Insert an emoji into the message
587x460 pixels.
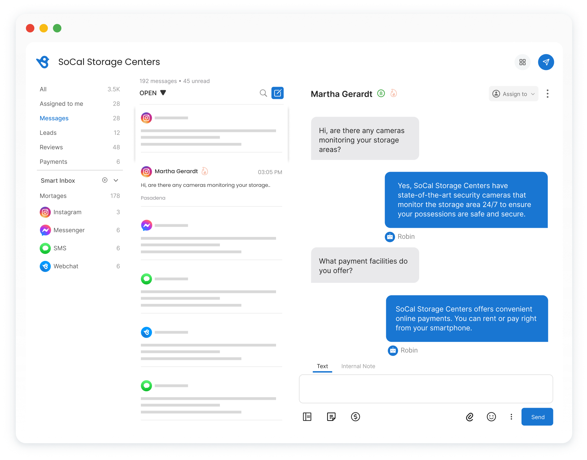[491, 417]
